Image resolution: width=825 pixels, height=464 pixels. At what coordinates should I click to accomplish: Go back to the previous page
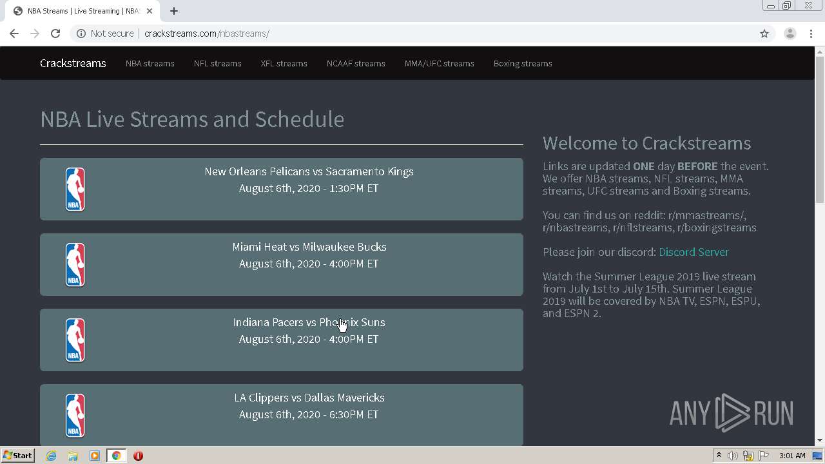pyautogui.click(x=14, y=34)
